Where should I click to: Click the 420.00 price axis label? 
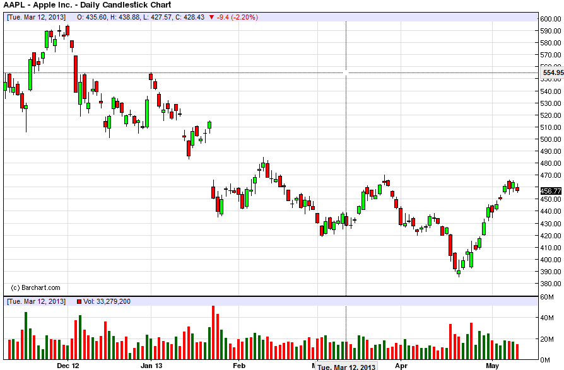[551, 236]
